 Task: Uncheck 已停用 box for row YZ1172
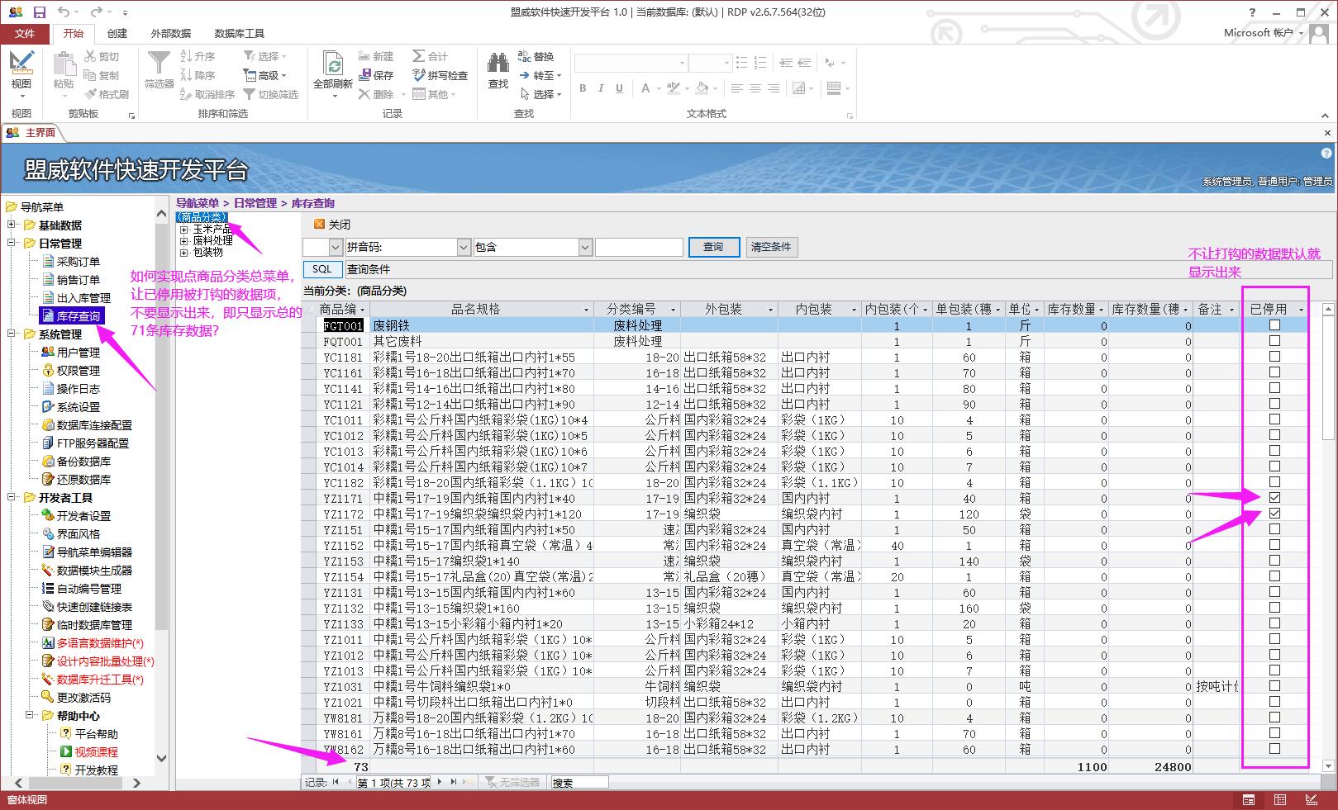pos(1274,514)
